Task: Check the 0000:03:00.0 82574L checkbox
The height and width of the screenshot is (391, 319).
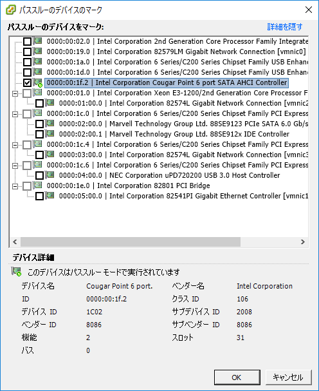Action: click(39, 155)
